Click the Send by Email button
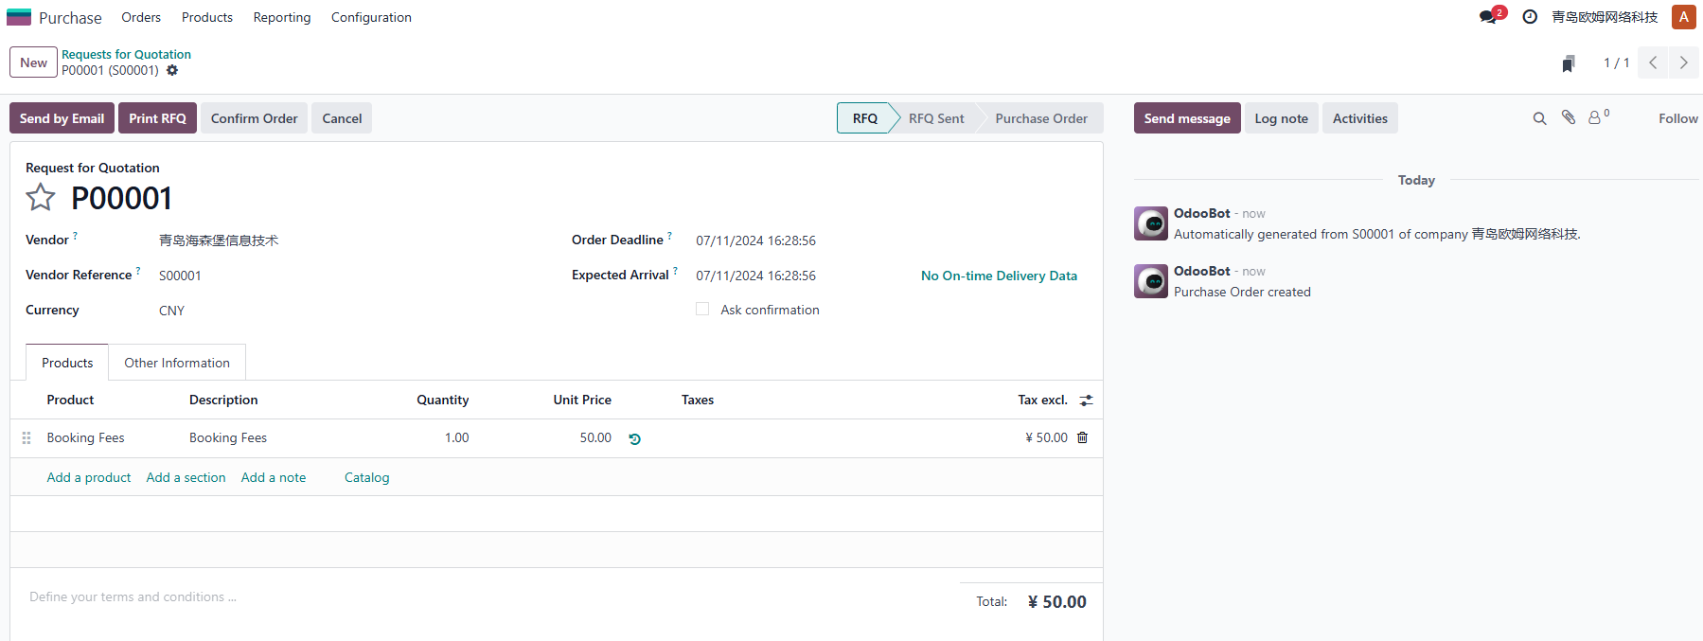1703x641 pixels. (62, 118)
